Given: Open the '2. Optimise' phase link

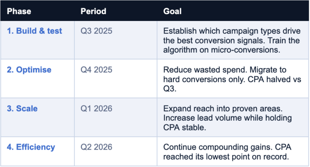Looking at the screenshot, I should (x=29, y=70).
